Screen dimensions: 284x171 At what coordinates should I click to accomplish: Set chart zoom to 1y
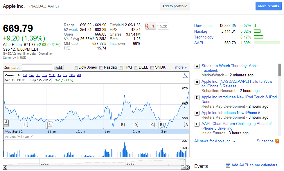click(60, 75)
